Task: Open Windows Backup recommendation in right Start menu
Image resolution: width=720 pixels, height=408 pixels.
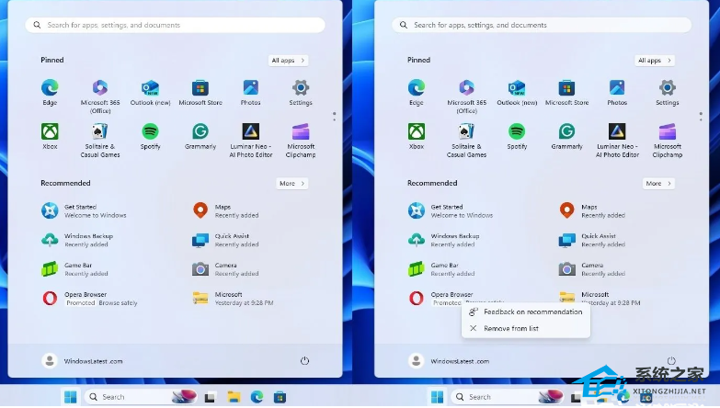Action: (443, 240)
